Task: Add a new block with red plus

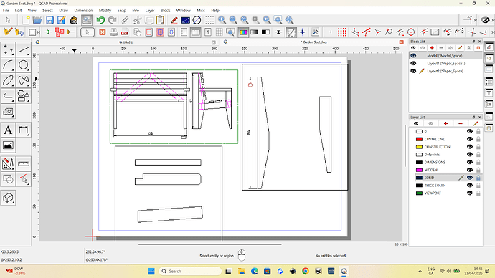Action: (x=432, y=48)
